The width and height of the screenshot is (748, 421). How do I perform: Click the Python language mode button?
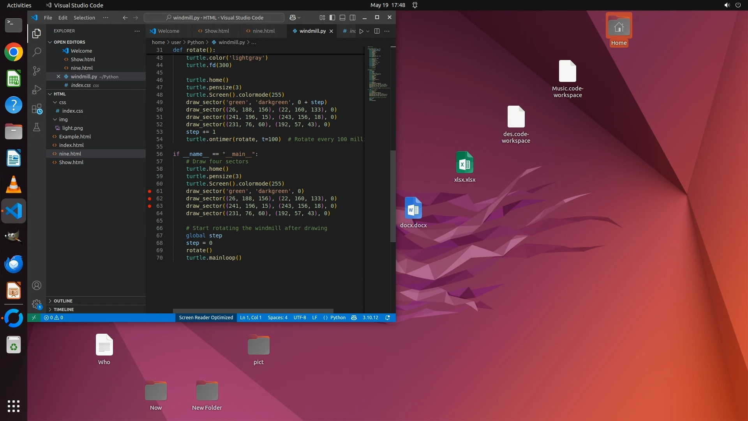[x=338, y=318]
